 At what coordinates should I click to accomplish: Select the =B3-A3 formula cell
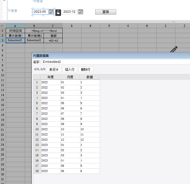click(53, 41)
